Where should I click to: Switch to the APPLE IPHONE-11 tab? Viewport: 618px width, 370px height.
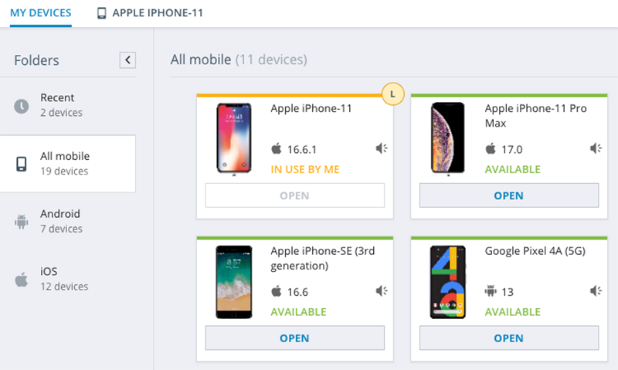150,13
